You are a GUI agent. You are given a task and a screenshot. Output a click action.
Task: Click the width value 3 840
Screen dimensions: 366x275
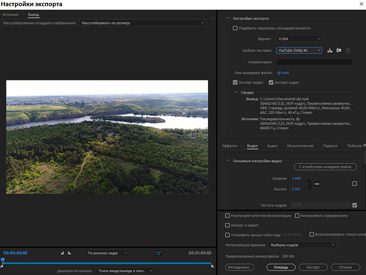296,178
